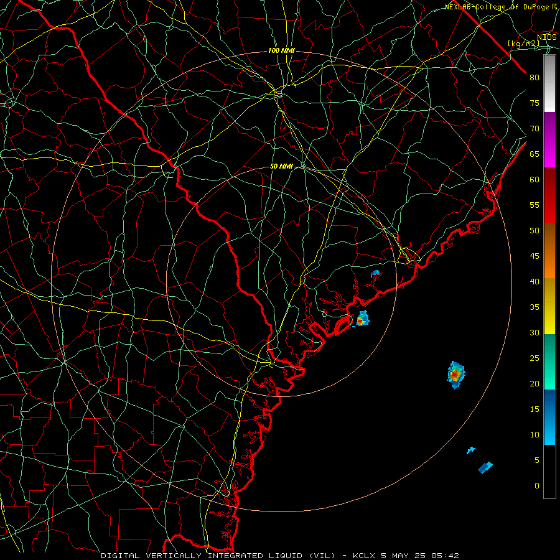Select the 65 value on the scale

tap(534, 154)
